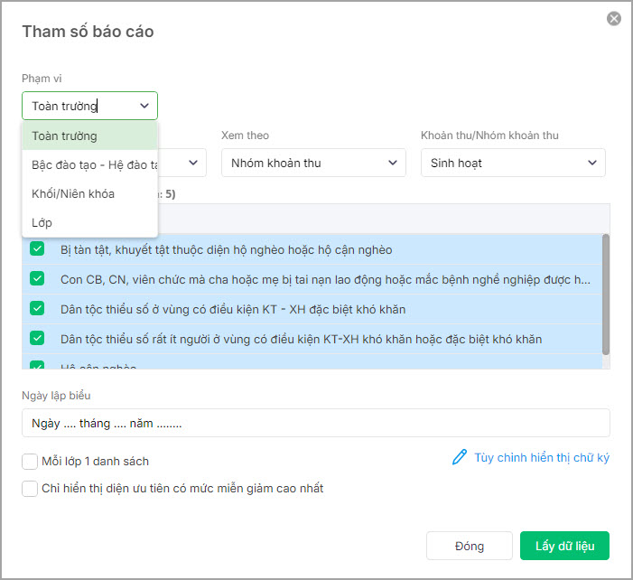Uncheck "Con CB, CN, viên chức" row checkbox
This screenshot has width=633, height=580.
point(37,279)
